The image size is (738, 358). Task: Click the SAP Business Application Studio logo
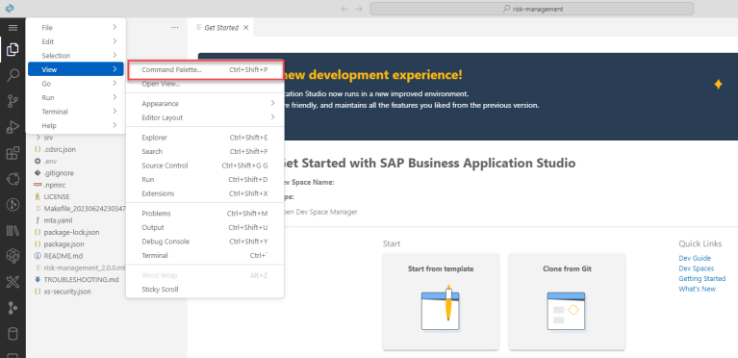[x=10, y=9]
